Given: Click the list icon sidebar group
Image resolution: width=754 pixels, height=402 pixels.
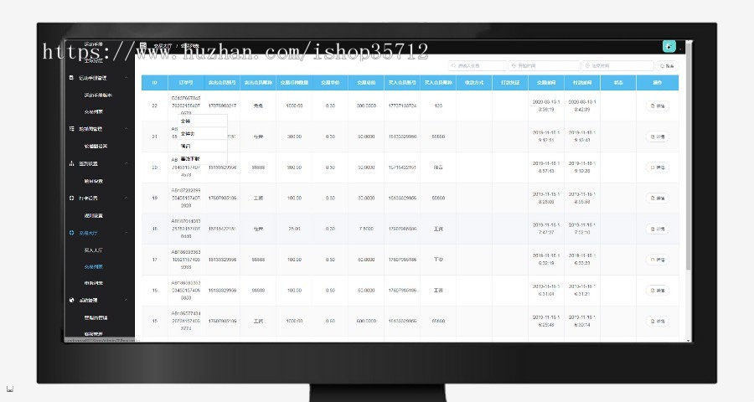Looking at the screenshot, I should click(x=72, y=129).
